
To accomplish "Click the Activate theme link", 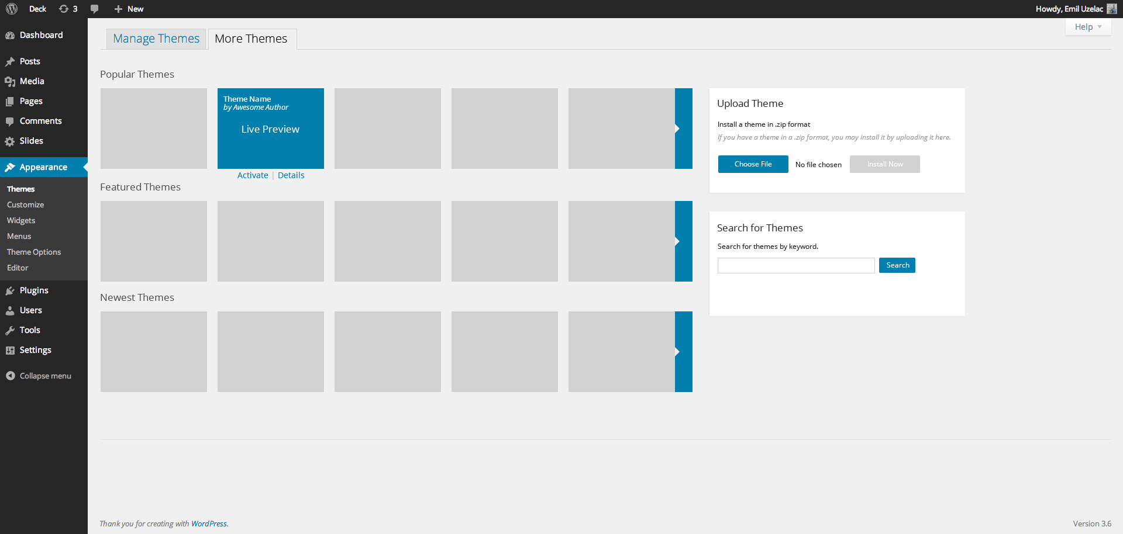I will click(x=253, y=175).
